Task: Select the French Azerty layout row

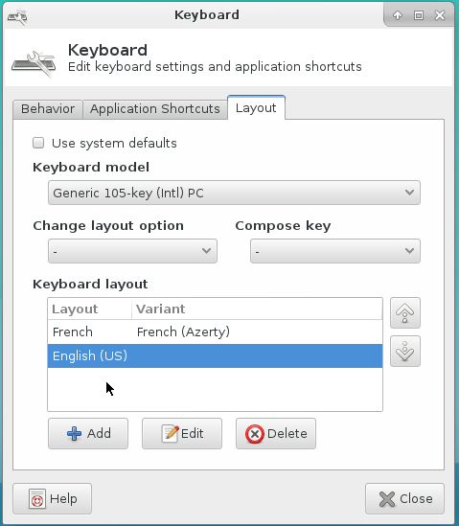Action: [x=215, y=332]
